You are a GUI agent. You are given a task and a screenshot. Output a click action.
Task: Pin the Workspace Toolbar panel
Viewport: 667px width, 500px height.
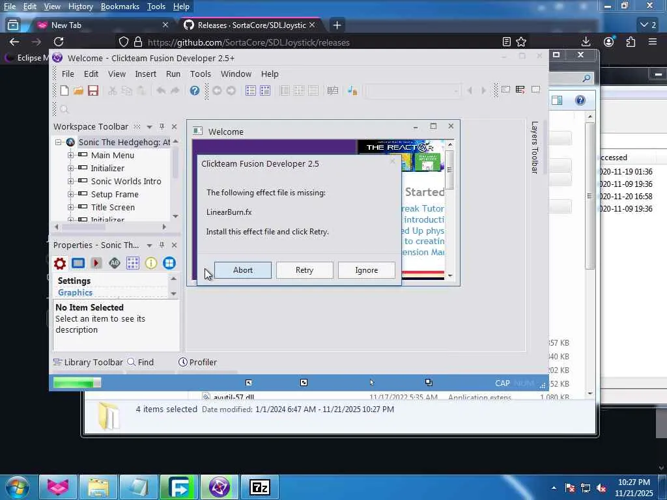point(162,127)
